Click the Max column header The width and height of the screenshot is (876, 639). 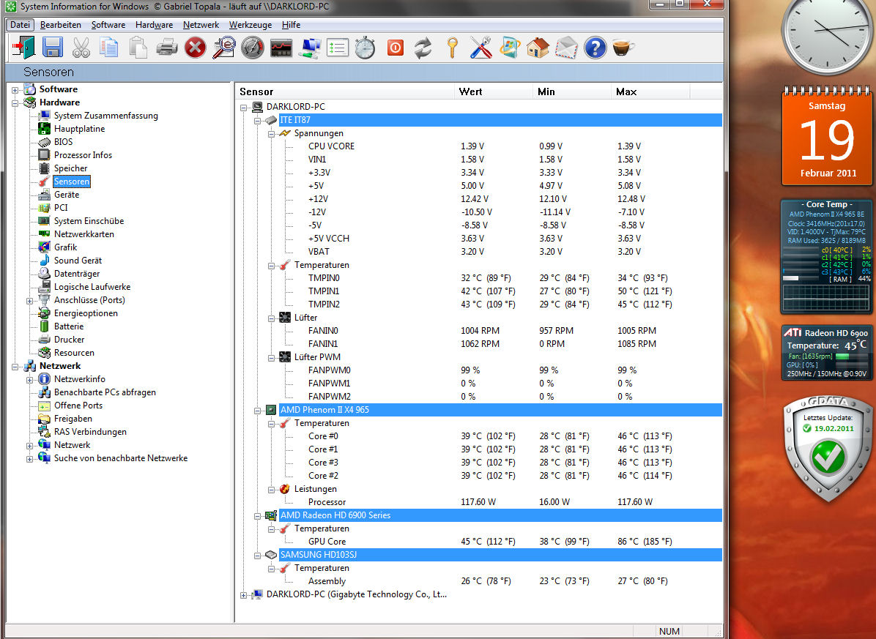point(651,91)
